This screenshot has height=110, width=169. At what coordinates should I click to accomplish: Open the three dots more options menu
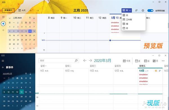click(163, 61)
